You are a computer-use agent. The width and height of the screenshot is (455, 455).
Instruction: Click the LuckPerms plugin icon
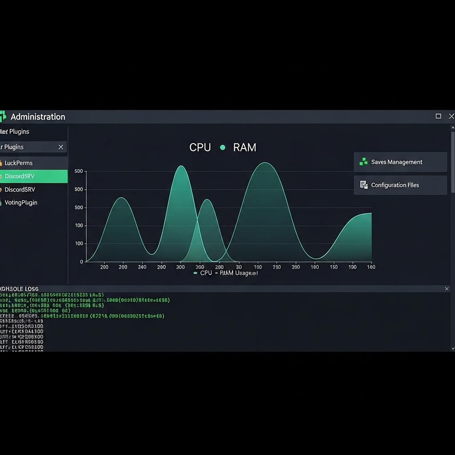[x=1, y=163]
